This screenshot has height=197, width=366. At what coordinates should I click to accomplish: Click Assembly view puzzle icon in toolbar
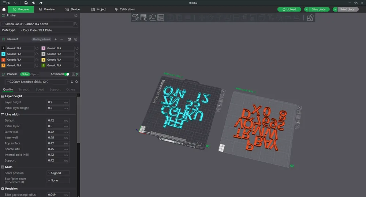(310, 18)
